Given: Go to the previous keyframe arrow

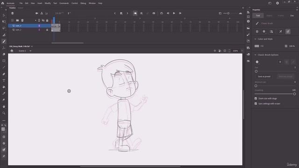Looking at the screenshot, I should click(115, 13).
